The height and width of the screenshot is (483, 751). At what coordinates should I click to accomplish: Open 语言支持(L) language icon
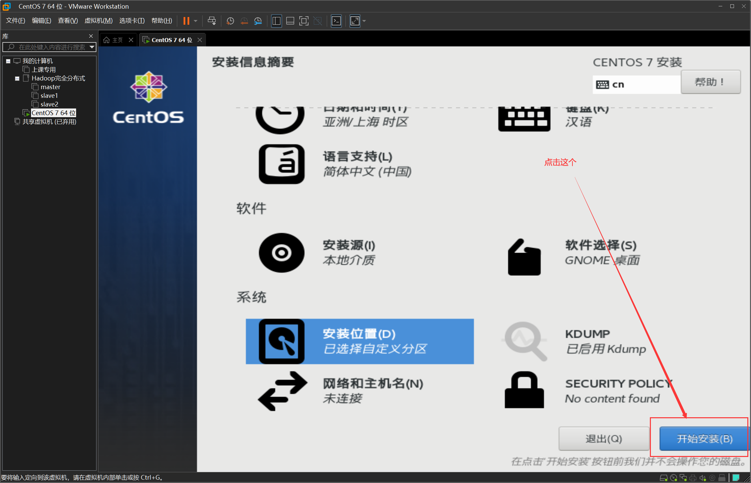pos(282,164)
